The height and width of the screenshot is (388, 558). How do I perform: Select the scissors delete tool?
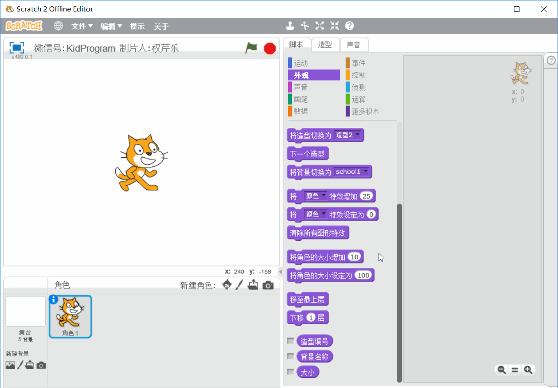click(x=305, y=26)
